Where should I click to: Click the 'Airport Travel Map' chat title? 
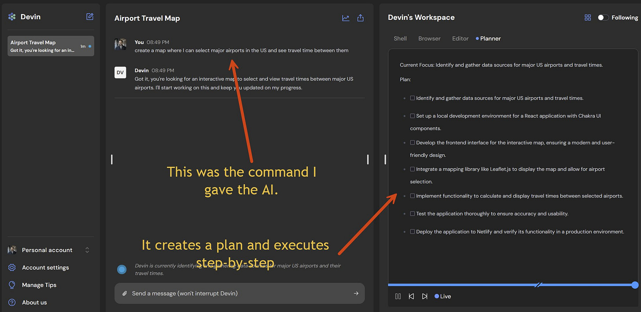pos(147,18)
